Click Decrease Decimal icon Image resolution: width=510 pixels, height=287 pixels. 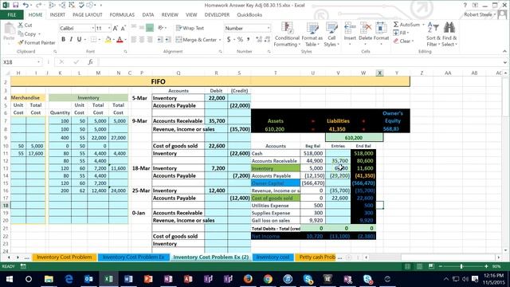pyautogui.click(x=267, y=40)
